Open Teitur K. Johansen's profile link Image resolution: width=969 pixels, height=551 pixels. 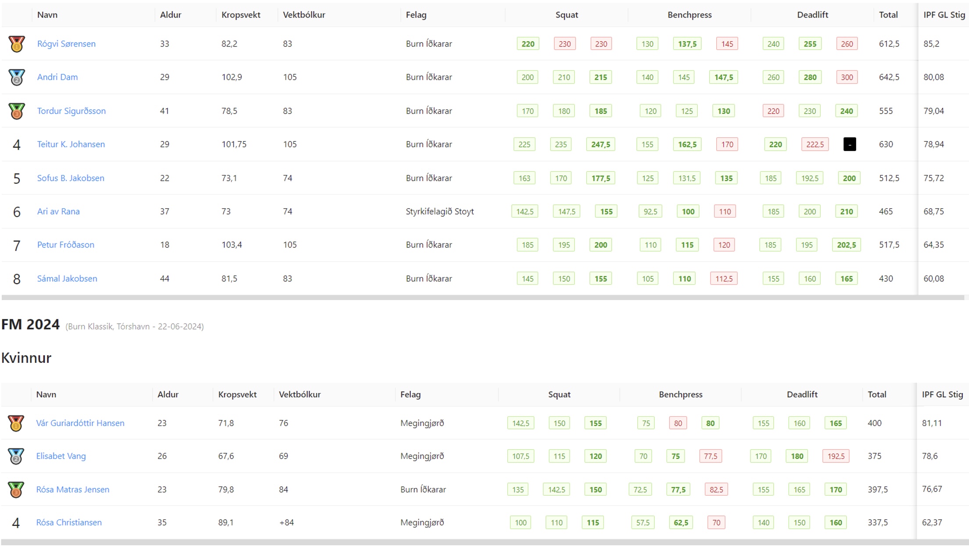pyautogui.click(x=71, y=144)
